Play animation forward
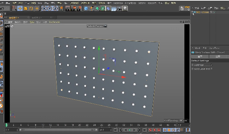 pyautogui.click(x=130, y=130)
